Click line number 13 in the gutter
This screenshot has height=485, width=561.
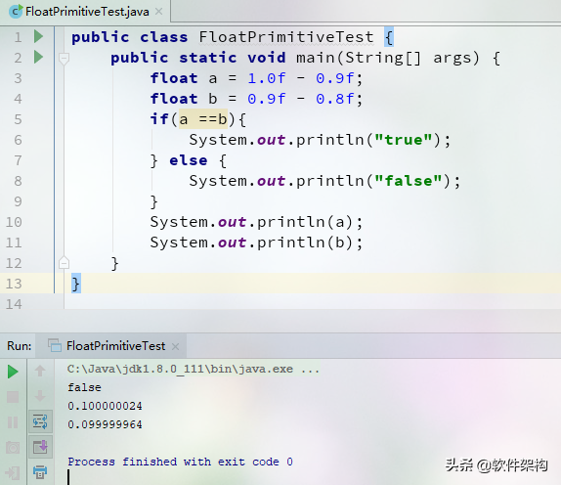click(x=14, y=284)
